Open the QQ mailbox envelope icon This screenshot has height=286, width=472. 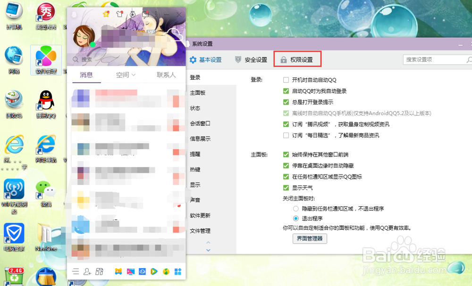(146, 14)
